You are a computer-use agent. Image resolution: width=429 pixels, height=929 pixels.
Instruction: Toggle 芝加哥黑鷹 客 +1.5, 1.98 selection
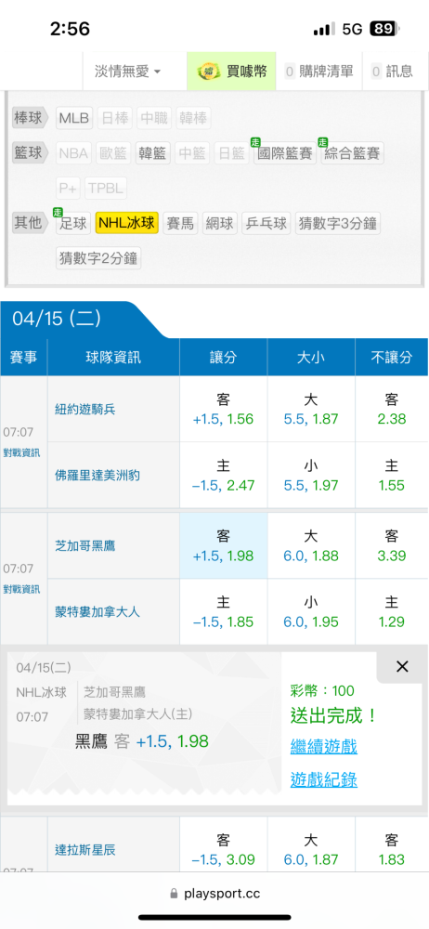pos(224,545)
